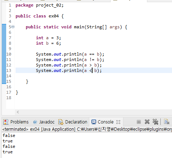Click the last 'true' console output line

click(x=8, y=152)
